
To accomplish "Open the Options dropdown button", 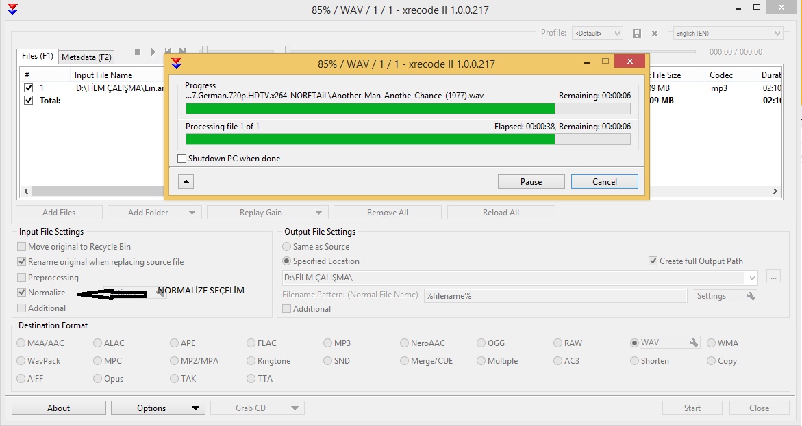I will point(158,408).
